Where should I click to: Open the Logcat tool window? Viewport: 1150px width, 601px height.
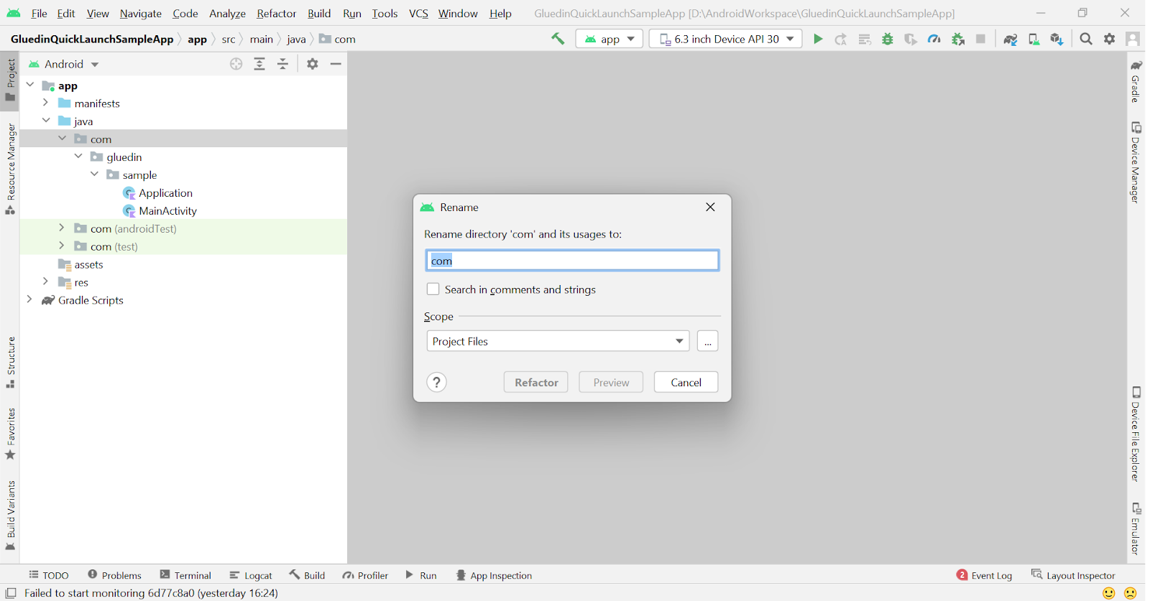[251, 575]
